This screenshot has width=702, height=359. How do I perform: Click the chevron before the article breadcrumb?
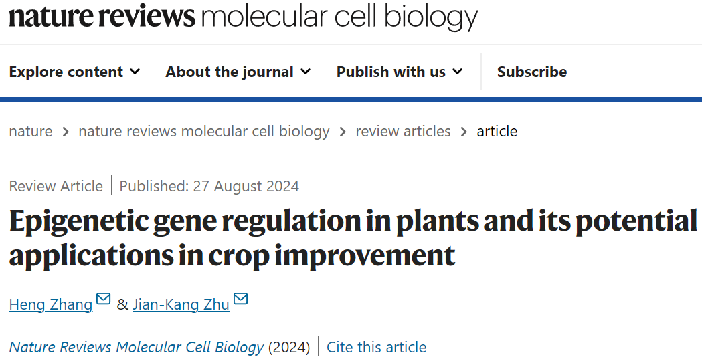tap(464, 132)
